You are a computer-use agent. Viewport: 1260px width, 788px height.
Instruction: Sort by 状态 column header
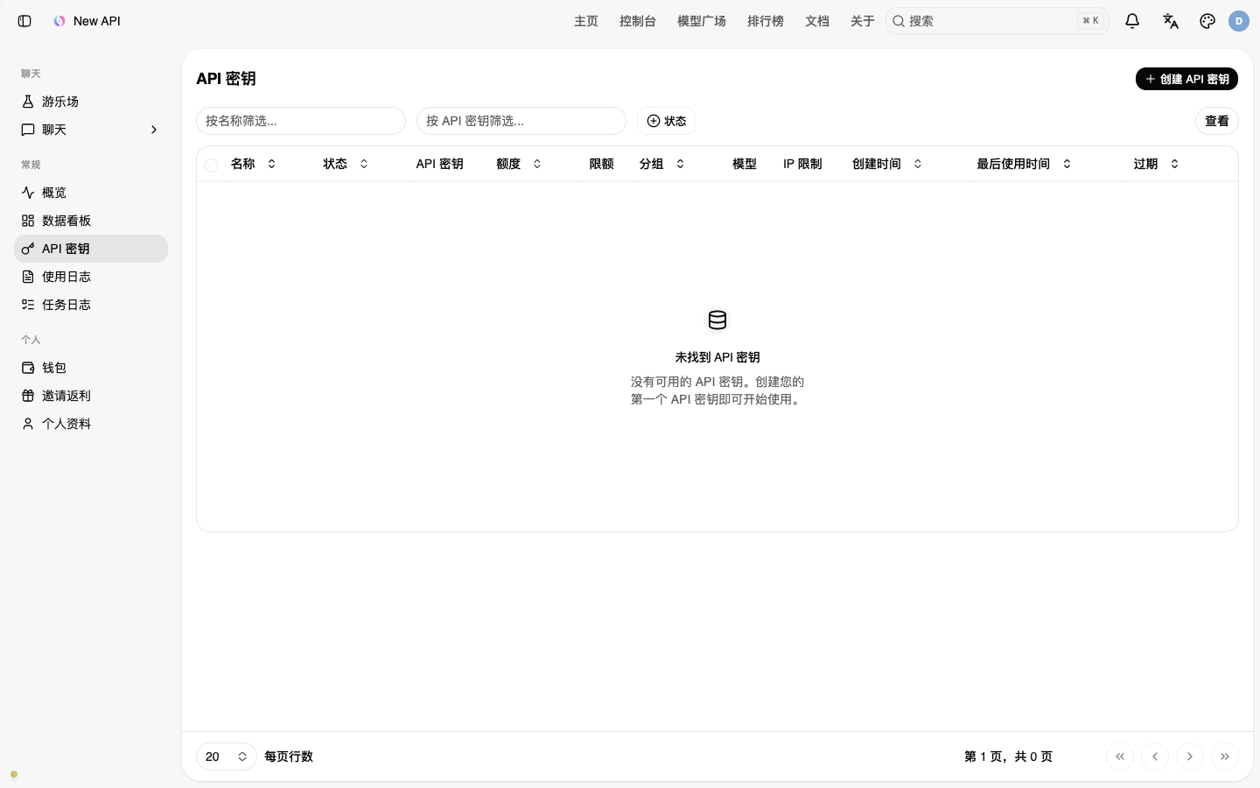pyautogui.click(x=346, y=164)
